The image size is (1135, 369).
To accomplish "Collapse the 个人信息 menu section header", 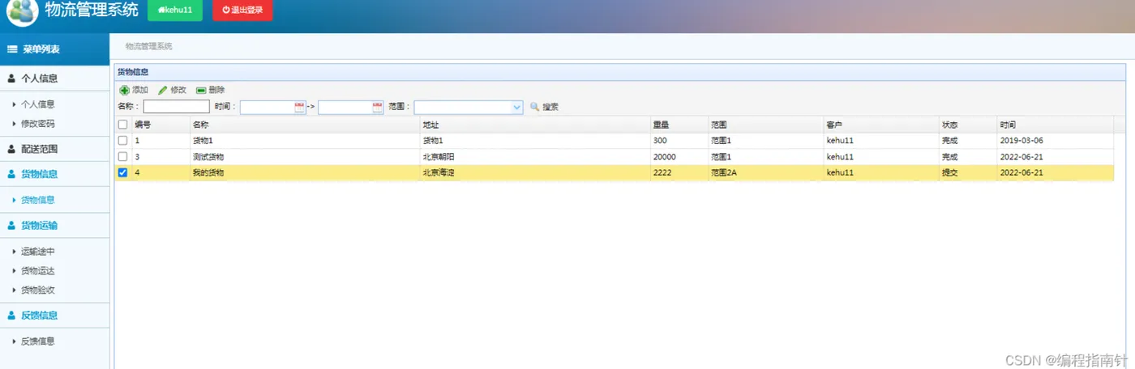I will 54,78.
